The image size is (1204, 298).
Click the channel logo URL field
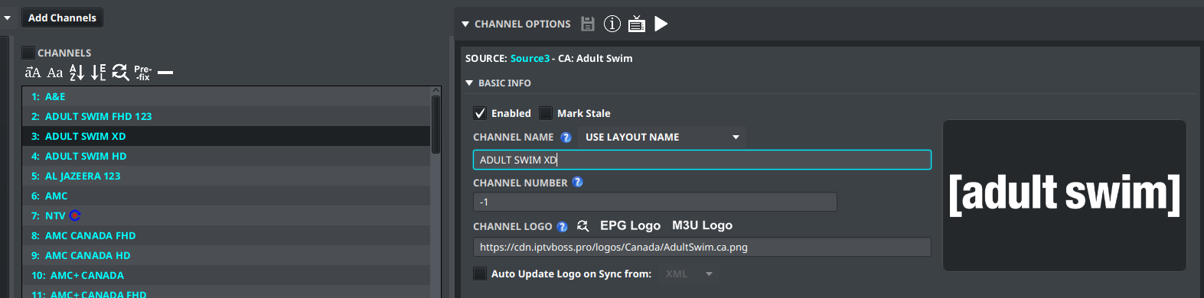pos(702,247)
